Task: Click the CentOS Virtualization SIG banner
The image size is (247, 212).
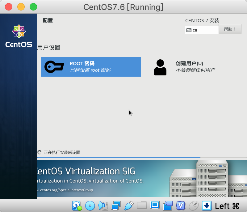Action: point(142,179)
